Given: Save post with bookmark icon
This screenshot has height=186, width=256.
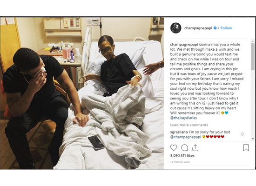Looking at the screenshot, I should click(x=246, y=148).
